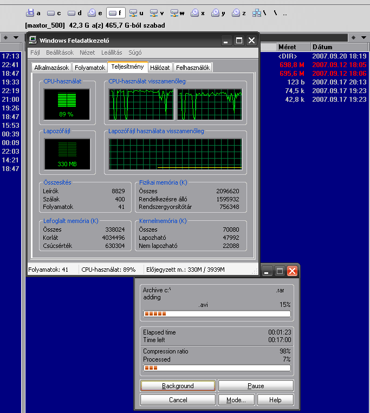This screenshot has width=370, height=413.
Task: Select the 123 b file row
Action: point(315,82)
